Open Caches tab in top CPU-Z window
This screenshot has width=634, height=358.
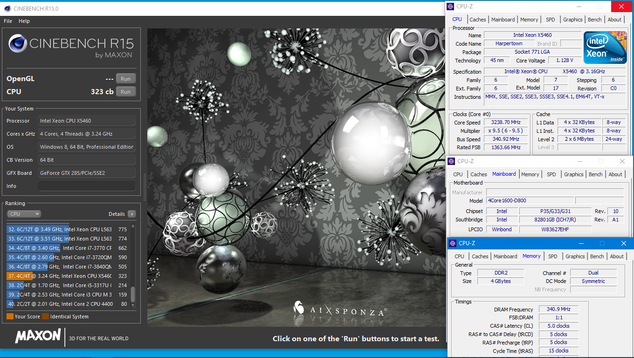click(478, 20)
